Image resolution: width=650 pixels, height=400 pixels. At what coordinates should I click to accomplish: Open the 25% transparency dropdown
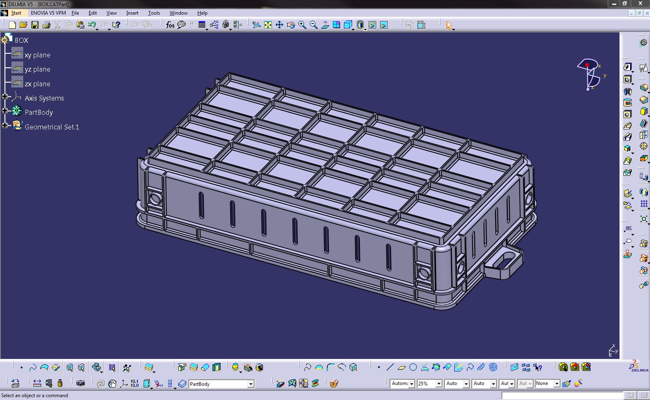click(439, 383)
